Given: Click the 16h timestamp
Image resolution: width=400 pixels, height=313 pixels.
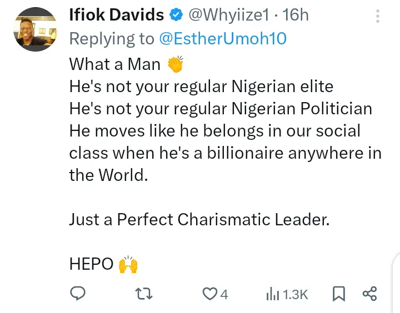Looking at the screenshot, I should pos(296,15).
